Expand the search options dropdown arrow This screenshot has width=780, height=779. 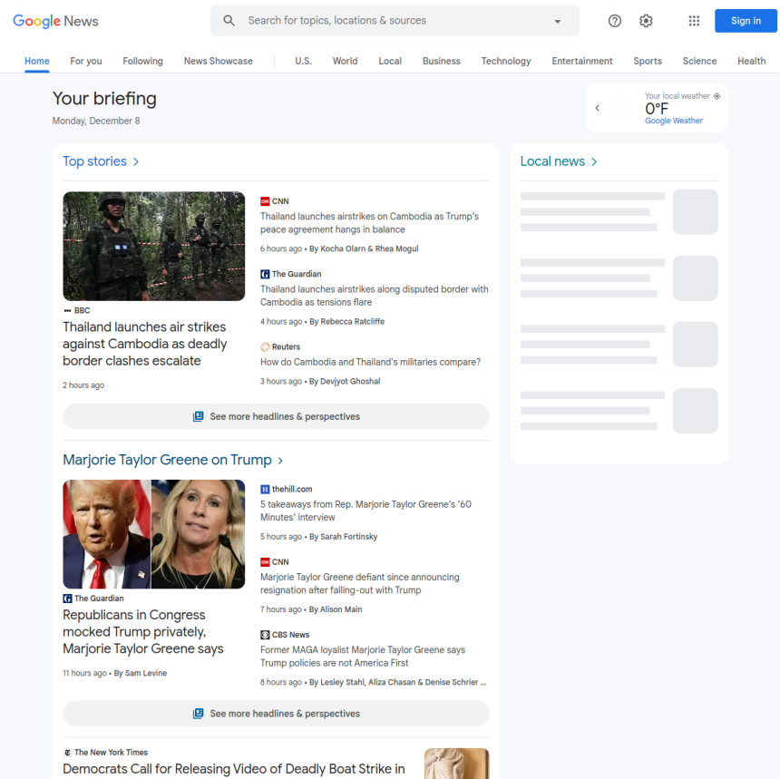557,21
